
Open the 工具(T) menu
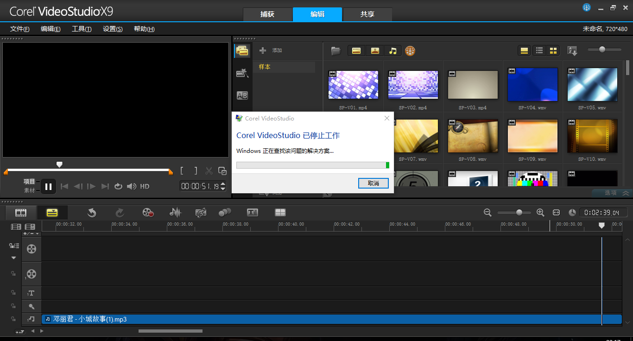82,29
